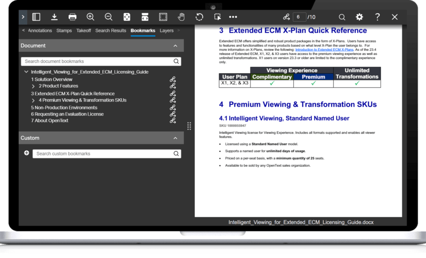Click the Intelligent_Viewing_for_Extended_ECM_Licensing_Guide root bookmark

point(89,72)
